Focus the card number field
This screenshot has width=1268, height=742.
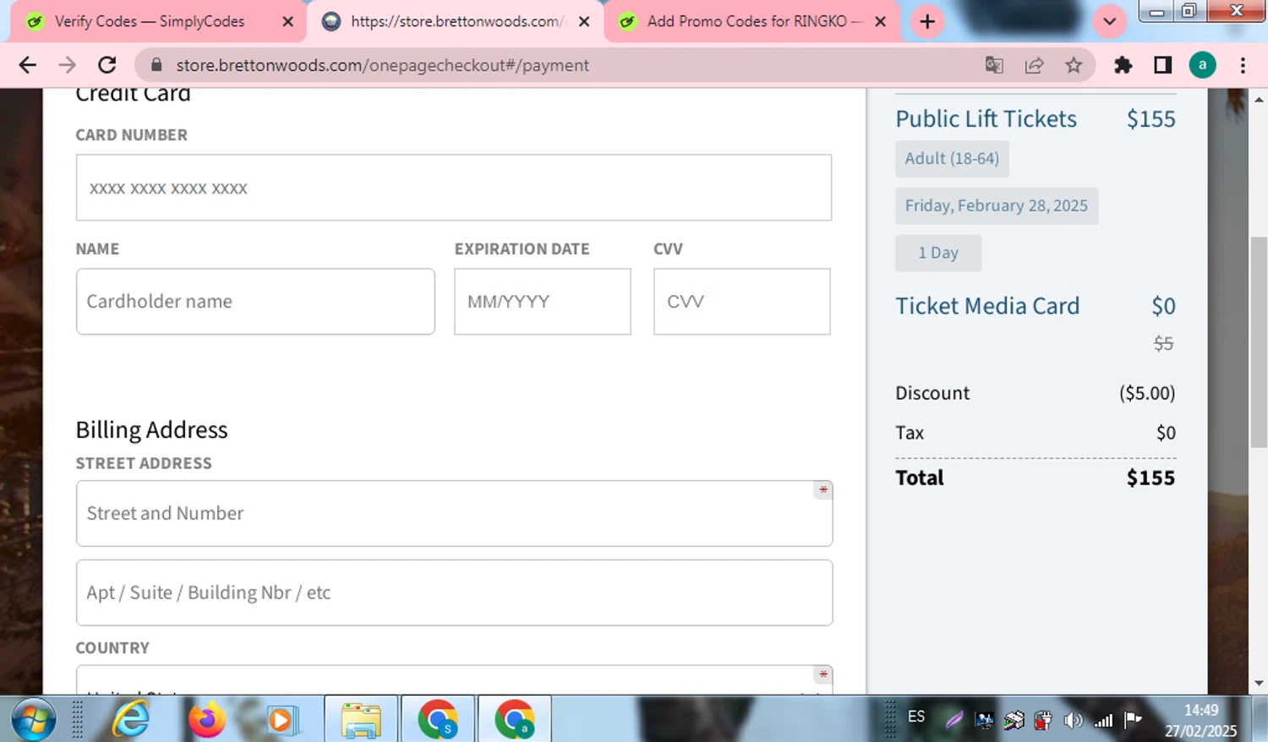coord(454,188)
